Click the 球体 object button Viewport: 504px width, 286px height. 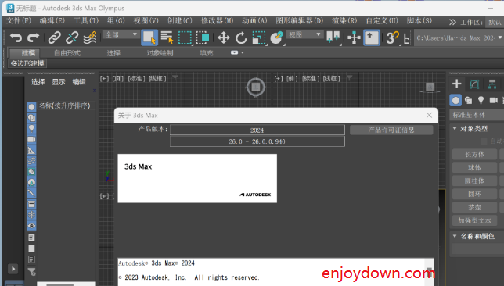[474, 167]
